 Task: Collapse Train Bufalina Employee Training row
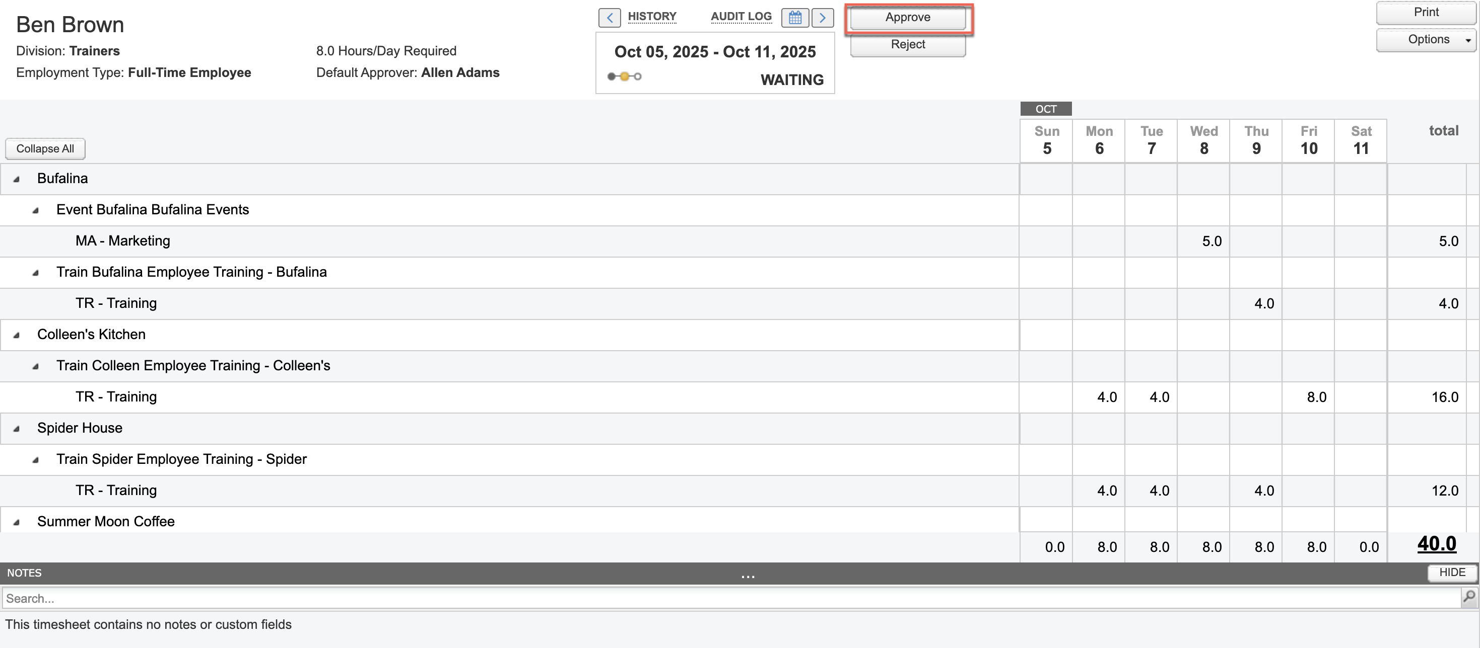click(36, 273)
